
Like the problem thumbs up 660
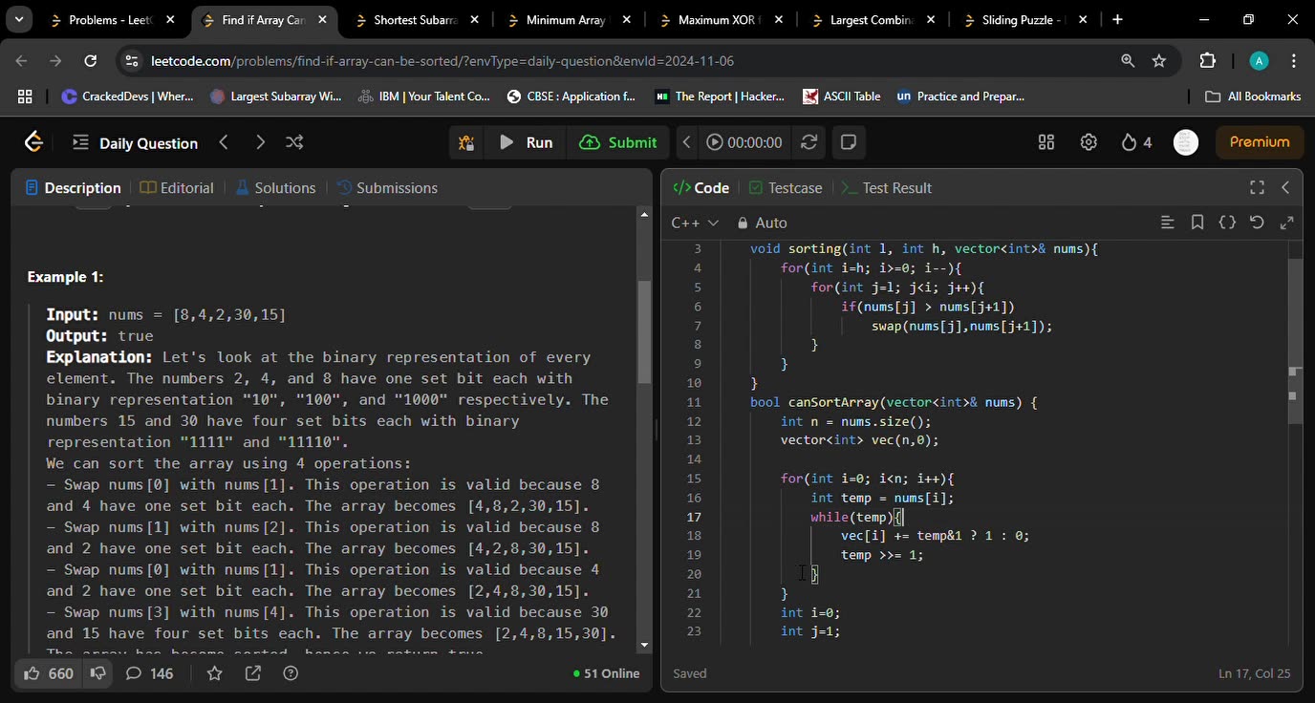point(49,673)
